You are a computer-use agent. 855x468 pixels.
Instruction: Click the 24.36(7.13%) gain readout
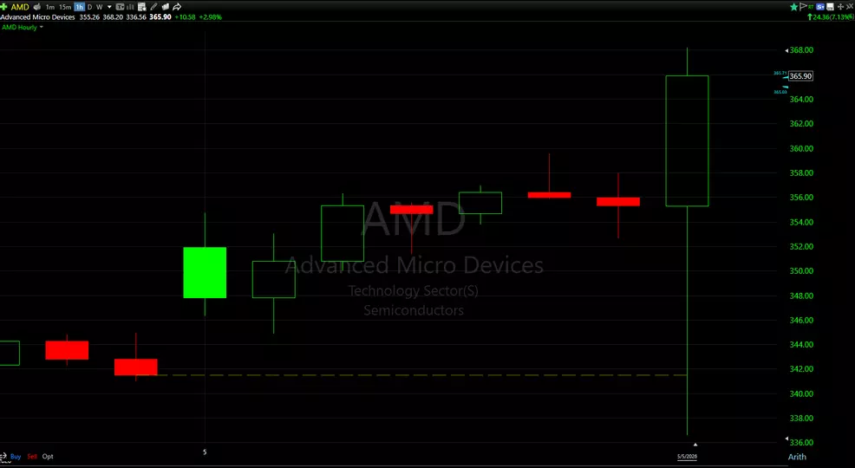pos(831,16)
